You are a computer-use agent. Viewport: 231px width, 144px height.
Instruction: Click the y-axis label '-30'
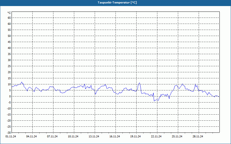(9, 133)
